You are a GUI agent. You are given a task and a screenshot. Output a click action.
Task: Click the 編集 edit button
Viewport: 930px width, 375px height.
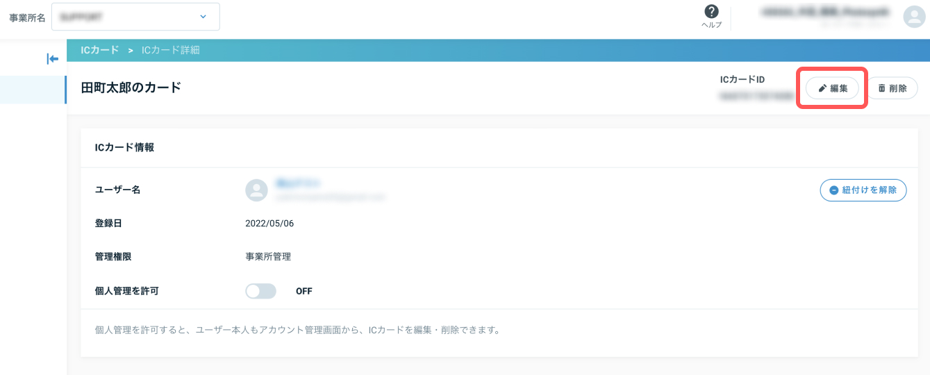coord(832,88)
